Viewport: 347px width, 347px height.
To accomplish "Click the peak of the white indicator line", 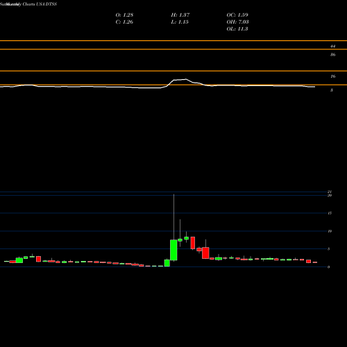I will click(185, 79).
